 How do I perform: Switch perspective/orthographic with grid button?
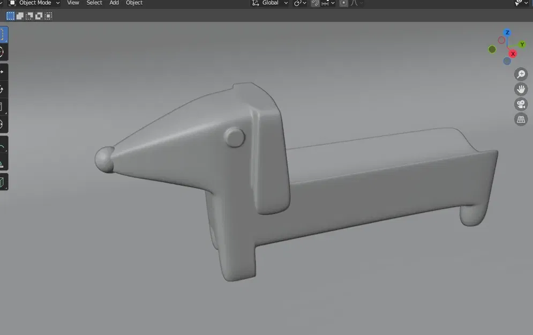click(x=521, y=119)
